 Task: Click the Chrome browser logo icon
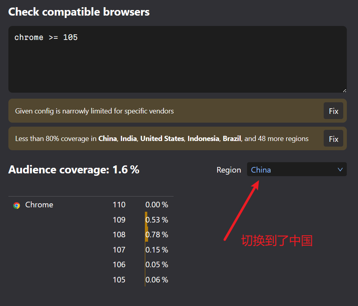[x=16, y=205]
